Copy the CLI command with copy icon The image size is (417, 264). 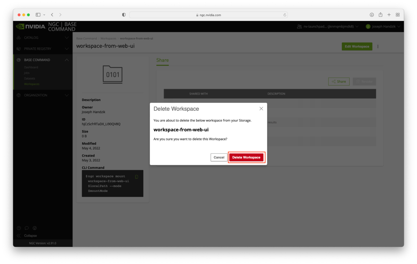pos(137,177)
